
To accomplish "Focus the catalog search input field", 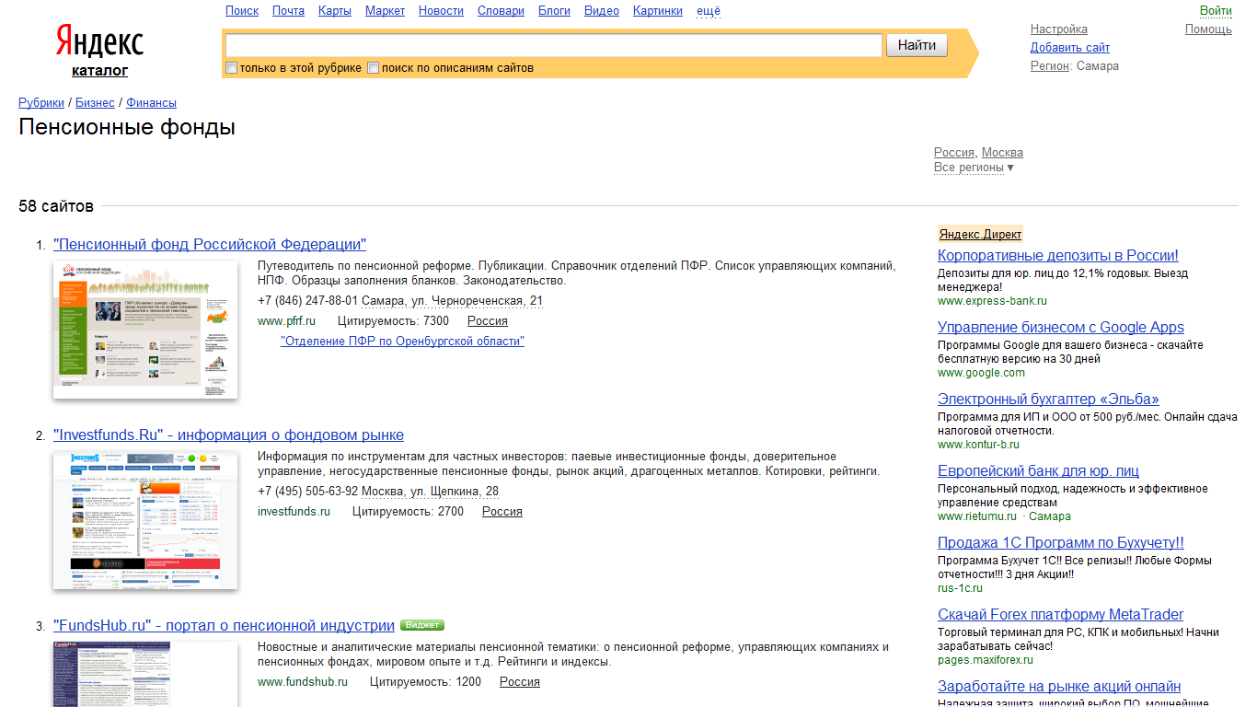I will point(554,45).
